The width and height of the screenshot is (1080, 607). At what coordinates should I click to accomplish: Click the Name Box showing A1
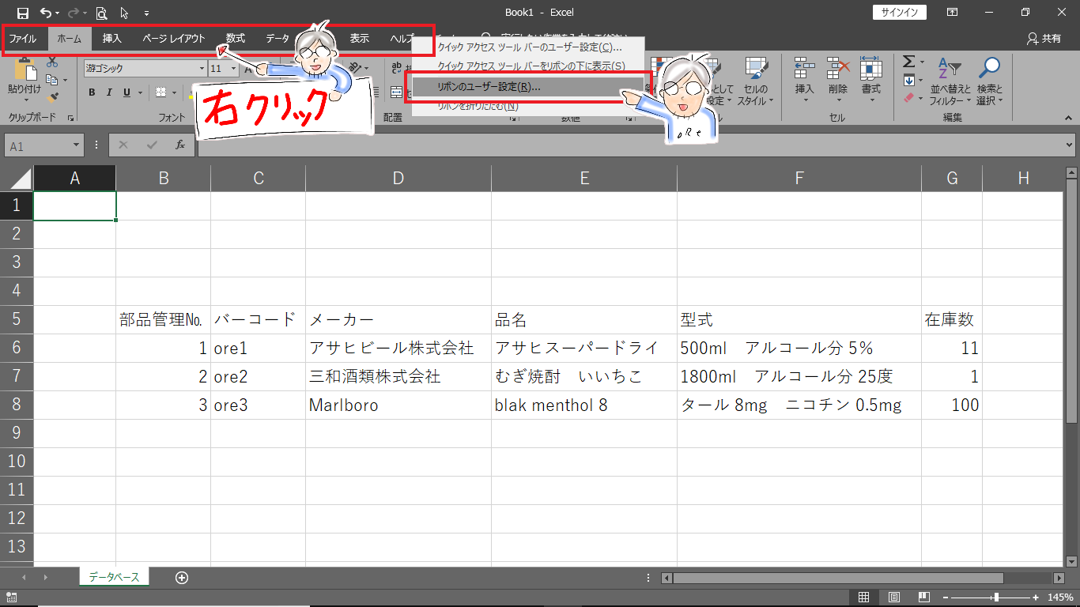pyautogui.click(x=38, y=145)
